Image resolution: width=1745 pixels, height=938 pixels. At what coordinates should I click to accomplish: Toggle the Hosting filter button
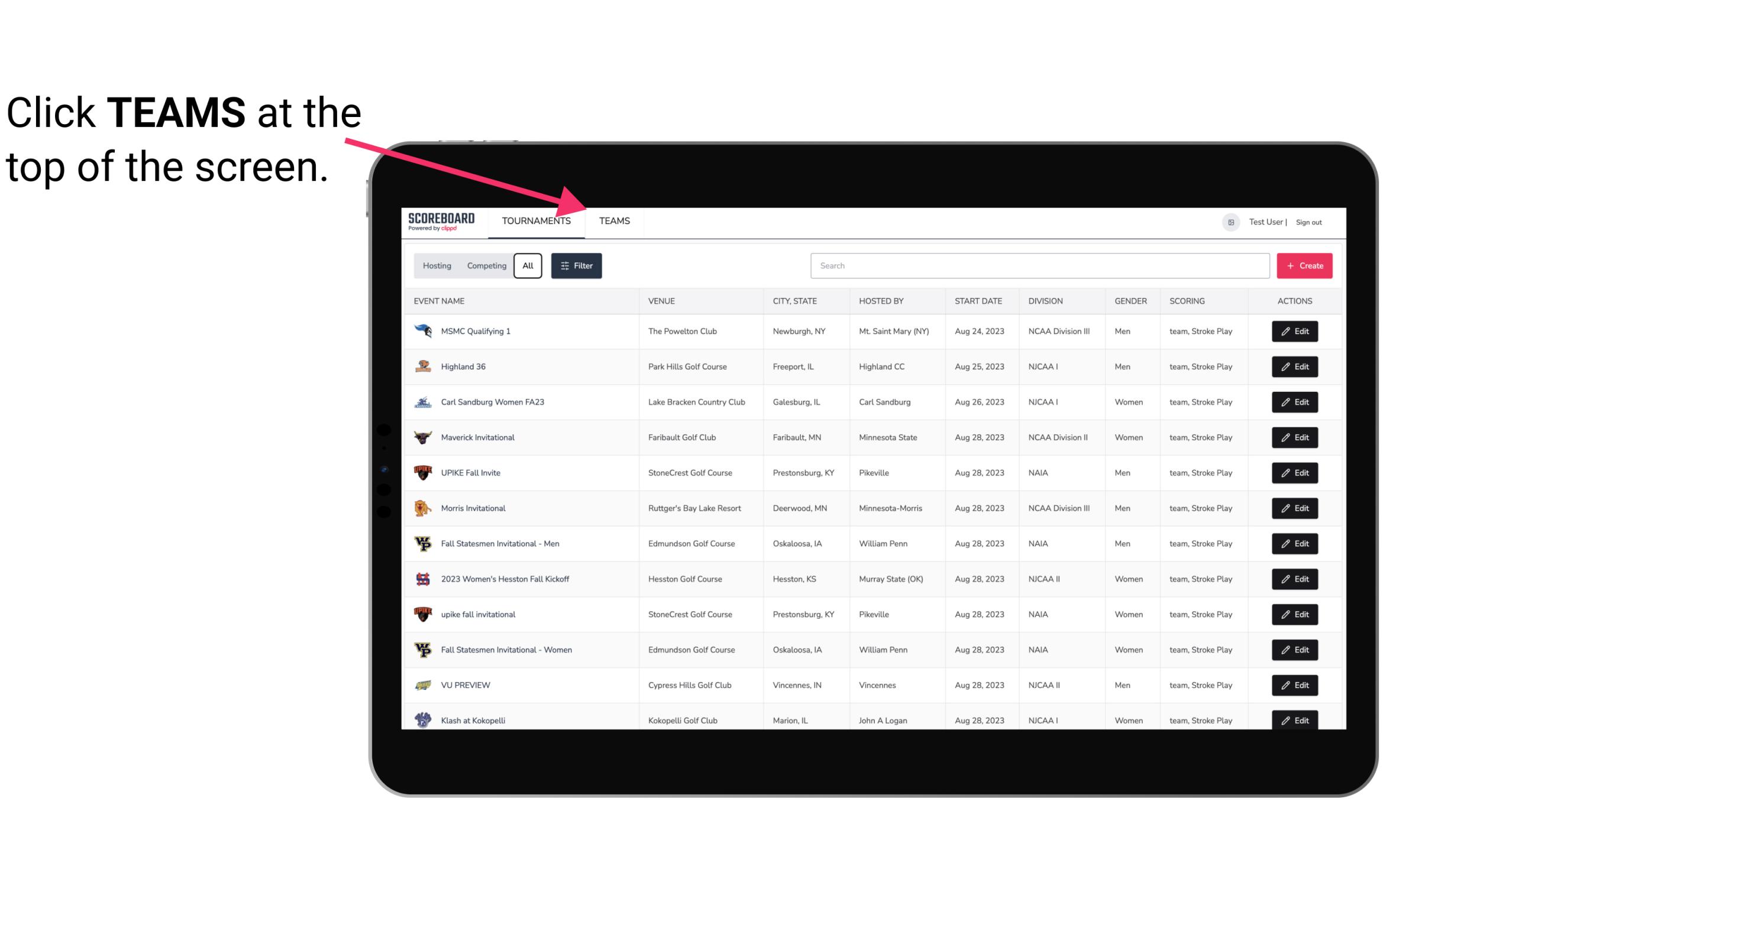436,266
